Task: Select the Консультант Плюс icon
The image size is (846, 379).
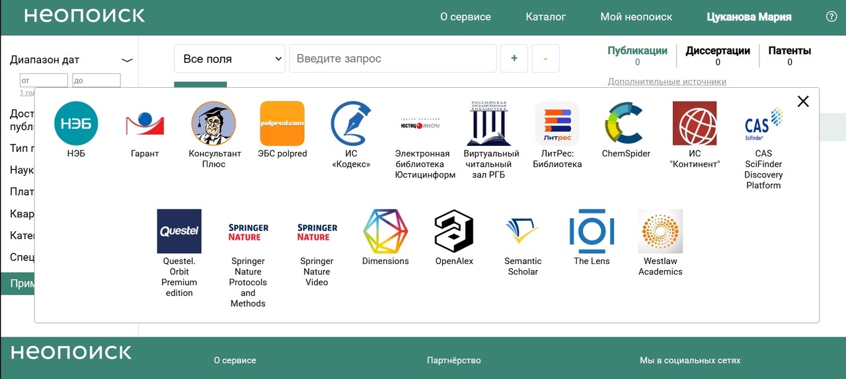Action: pyautogui.click(x=213, y=123)
